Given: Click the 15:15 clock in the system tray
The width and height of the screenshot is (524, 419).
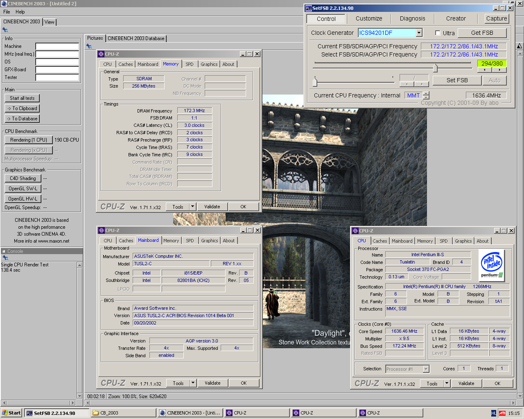Looking at the screenshot, I should [514, 413].
